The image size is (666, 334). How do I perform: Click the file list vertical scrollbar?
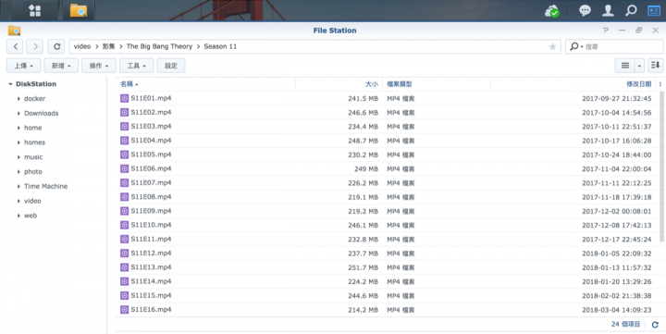pos(660,167)
